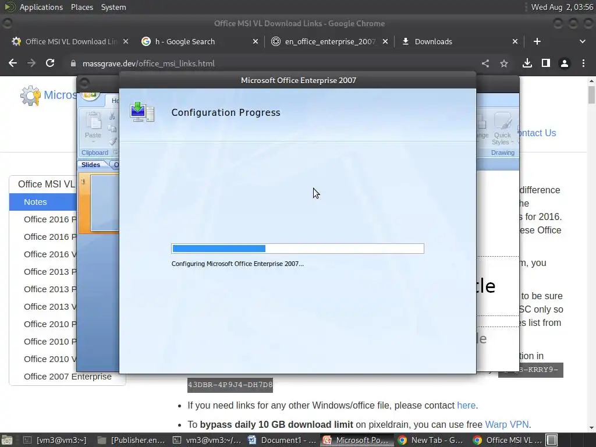Click the 'Configuring Microsoft Office Enterprise 2007...' status text
The image size is (596, 447).
click(237, 264)
